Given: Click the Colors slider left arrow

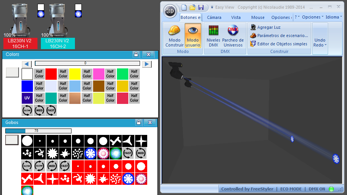Looking at the screenshot, I should point(26,64).
